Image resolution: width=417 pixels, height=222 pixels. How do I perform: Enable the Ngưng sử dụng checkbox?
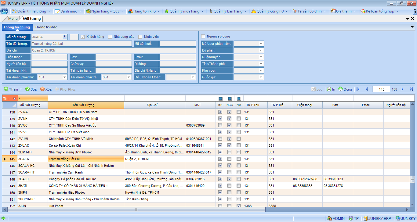point(203,37)
